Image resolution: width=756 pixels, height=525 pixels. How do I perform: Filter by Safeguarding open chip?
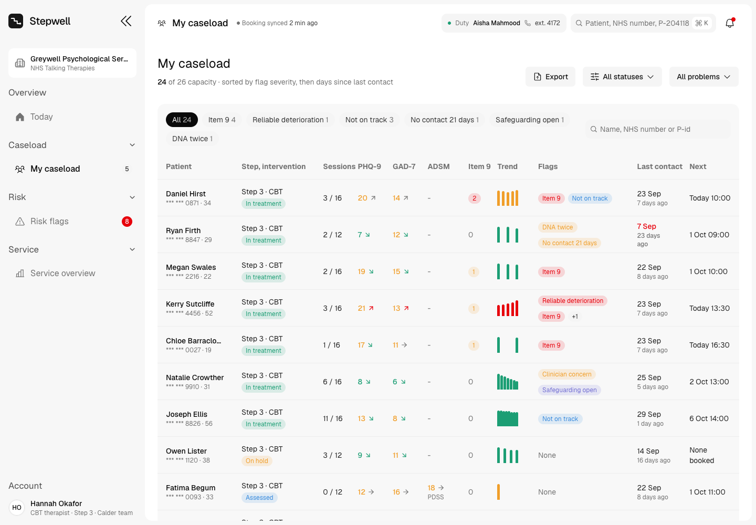click(x=530, y=120)
